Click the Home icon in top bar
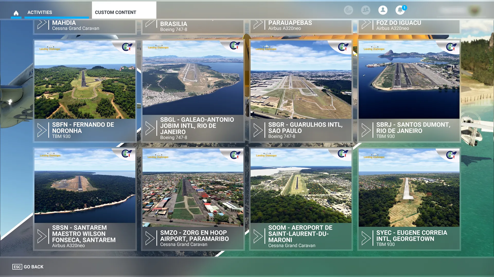This screenshot has width=494, height=277. (16, 13)
